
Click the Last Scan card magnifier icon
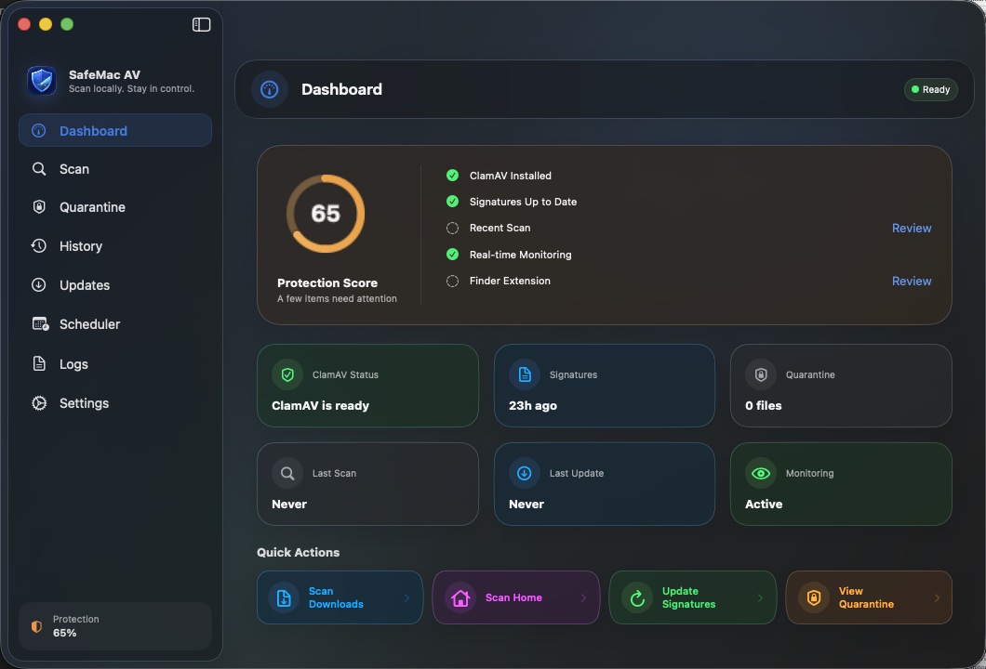[x=287, y=474]
